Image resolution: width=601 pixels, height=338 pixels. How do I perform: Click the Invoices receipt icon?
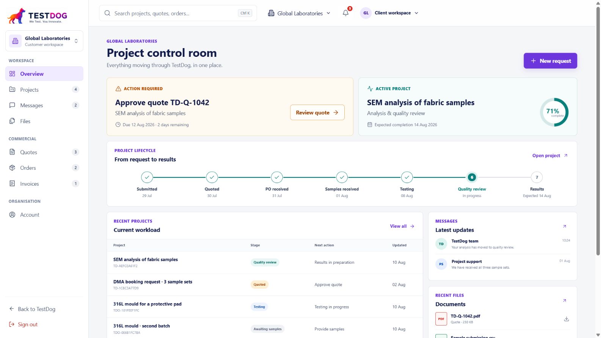tap(12, 183)
